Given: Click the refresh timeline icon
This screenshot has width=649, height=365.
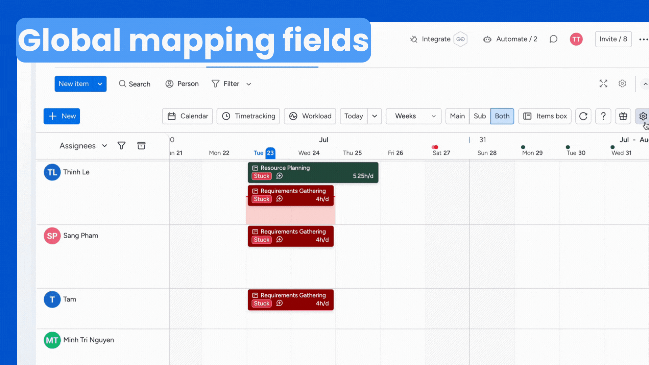Looking at the screenshot, I should [x=583, y=116].
